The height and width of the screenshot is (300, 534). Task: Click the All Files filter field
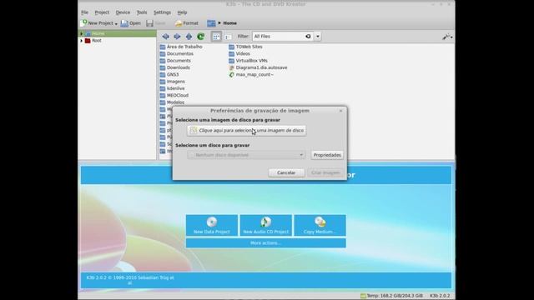coord(279,37)
